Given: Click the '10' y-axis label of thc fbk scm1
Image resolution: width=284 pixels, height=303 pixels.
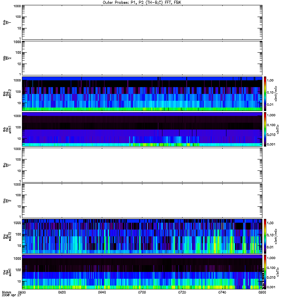Looking at the screenshot, I should [x=19, y=281].
